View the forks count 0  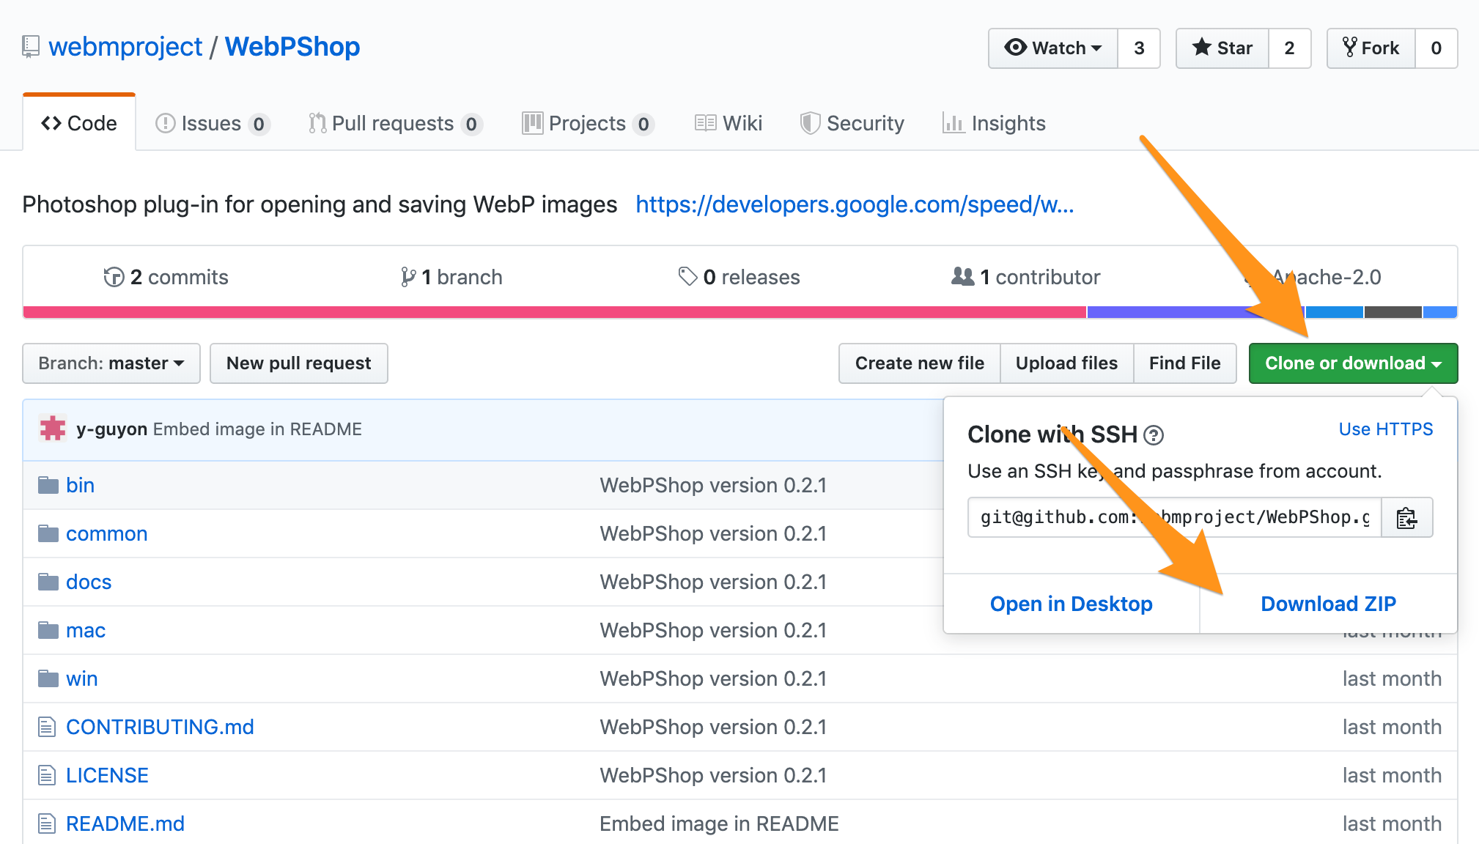[1436, 48]
